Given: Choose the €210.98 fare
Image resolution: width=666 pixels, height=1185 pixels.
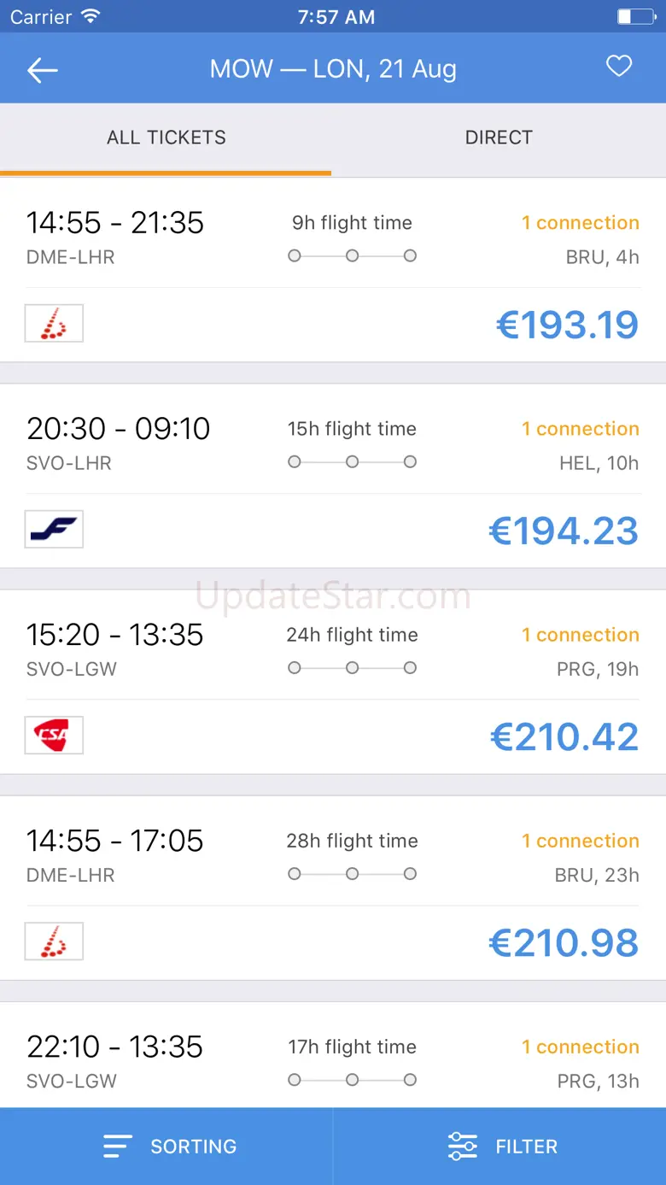Looking at the screenshot, I should (564, 942).
